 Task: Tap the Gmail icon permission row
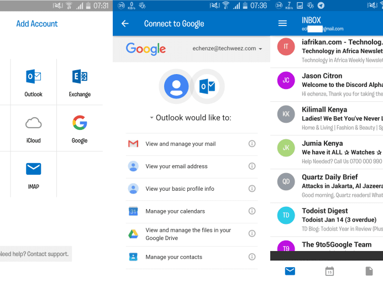pos(192,144)
